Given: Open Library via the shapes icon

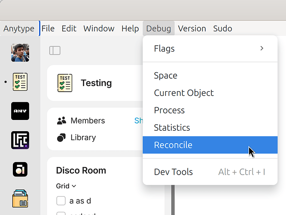Looking at the screenshot, I should [x=61, y=138].
